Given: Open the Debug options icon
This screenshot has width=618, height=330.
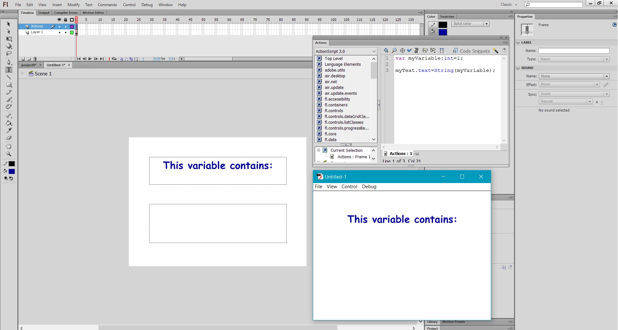Looking at the screenshot, I should click(x=433, y=50).
